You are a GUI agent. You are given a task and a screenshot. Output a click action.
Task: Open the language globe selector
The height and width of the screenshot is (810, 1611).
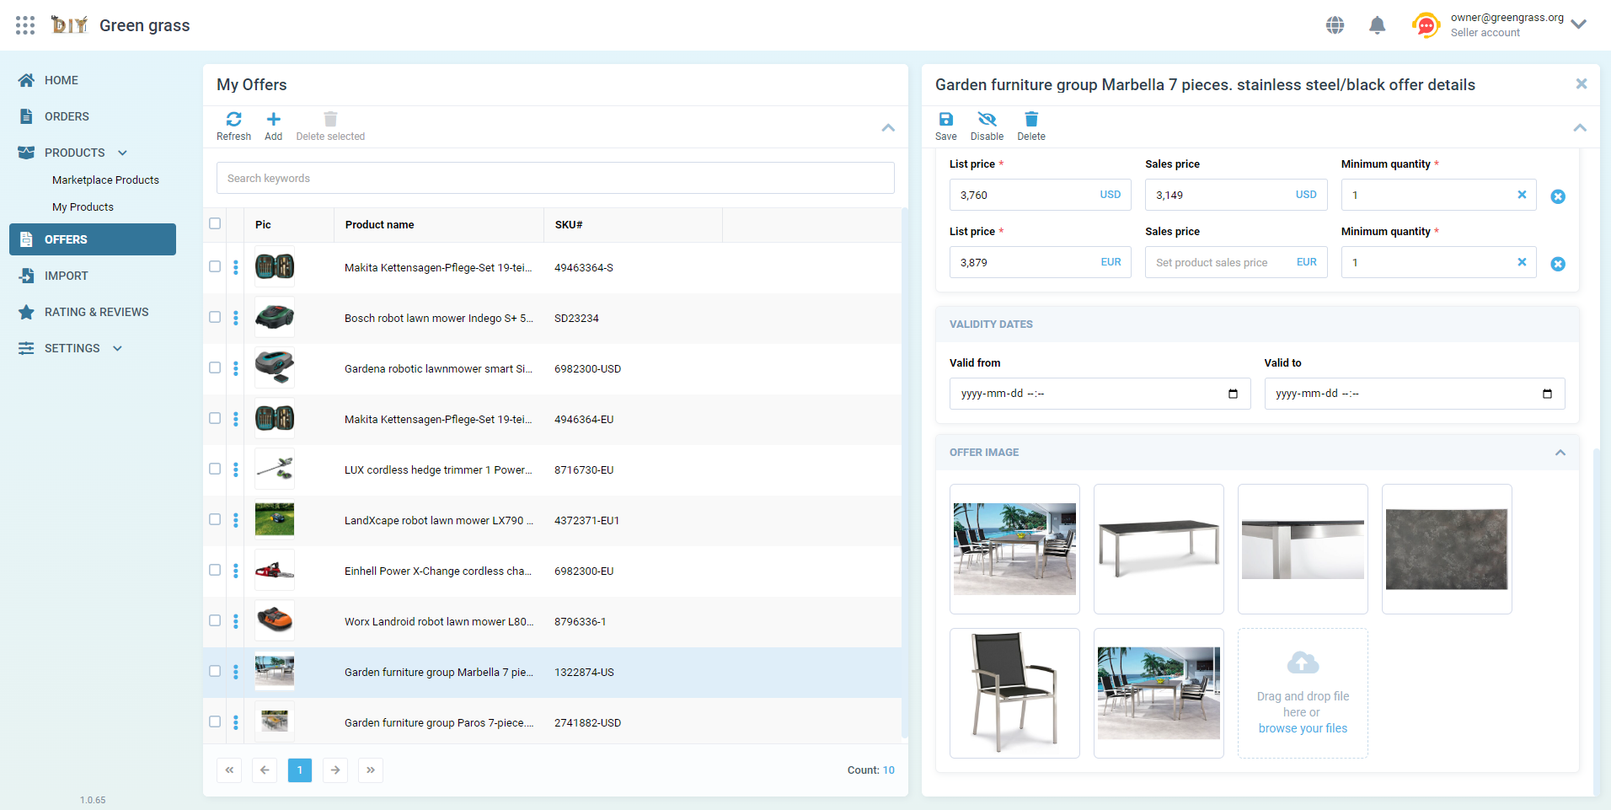click(x=1335, y=25)
